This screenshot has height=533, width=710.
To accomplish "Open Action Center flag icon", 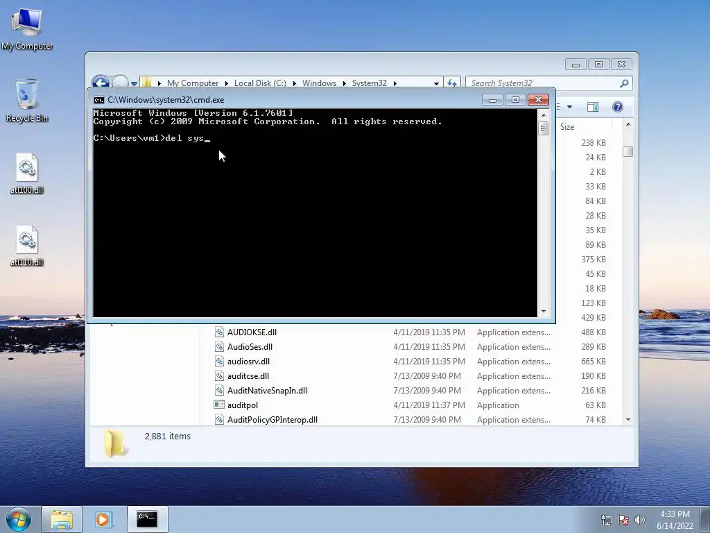I will pos(623,520).
